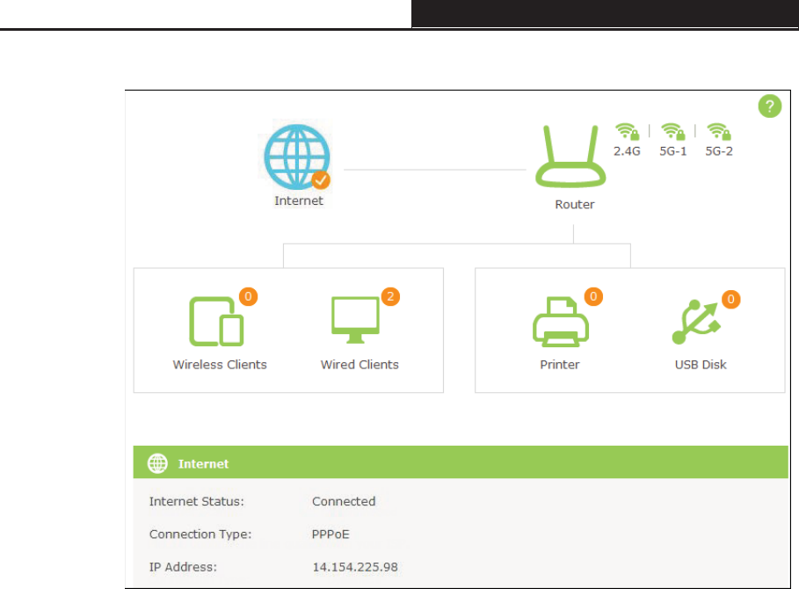The height and width of the screenshot is (589, 799).
Task: Click the Wireless Clients label
Action: (x=220, y=364)
